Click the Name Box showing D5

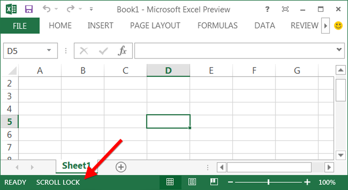pyautogui.click(x=30, y=51)
